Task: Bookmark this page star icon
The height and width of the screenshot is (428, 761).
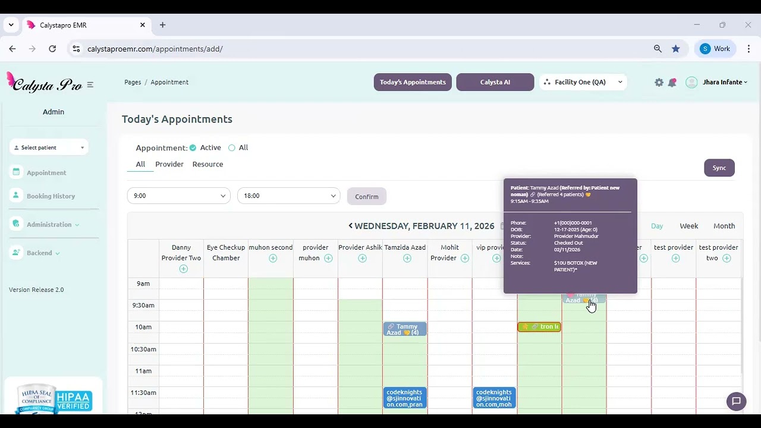Action: [x=676, y=49]
